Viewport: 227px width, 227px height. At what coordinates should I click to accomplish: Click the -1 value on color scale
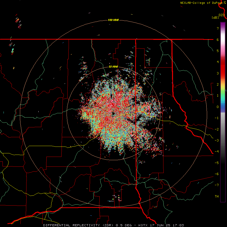[217, 118]
